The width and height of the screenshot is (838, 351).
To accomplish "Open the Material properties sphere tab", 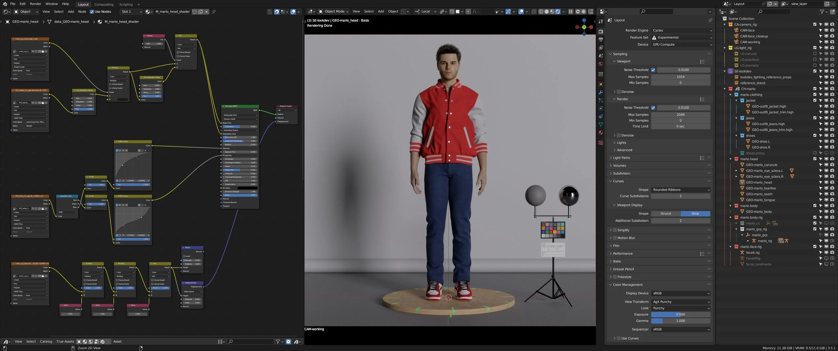I will click(x=601, y=132).
